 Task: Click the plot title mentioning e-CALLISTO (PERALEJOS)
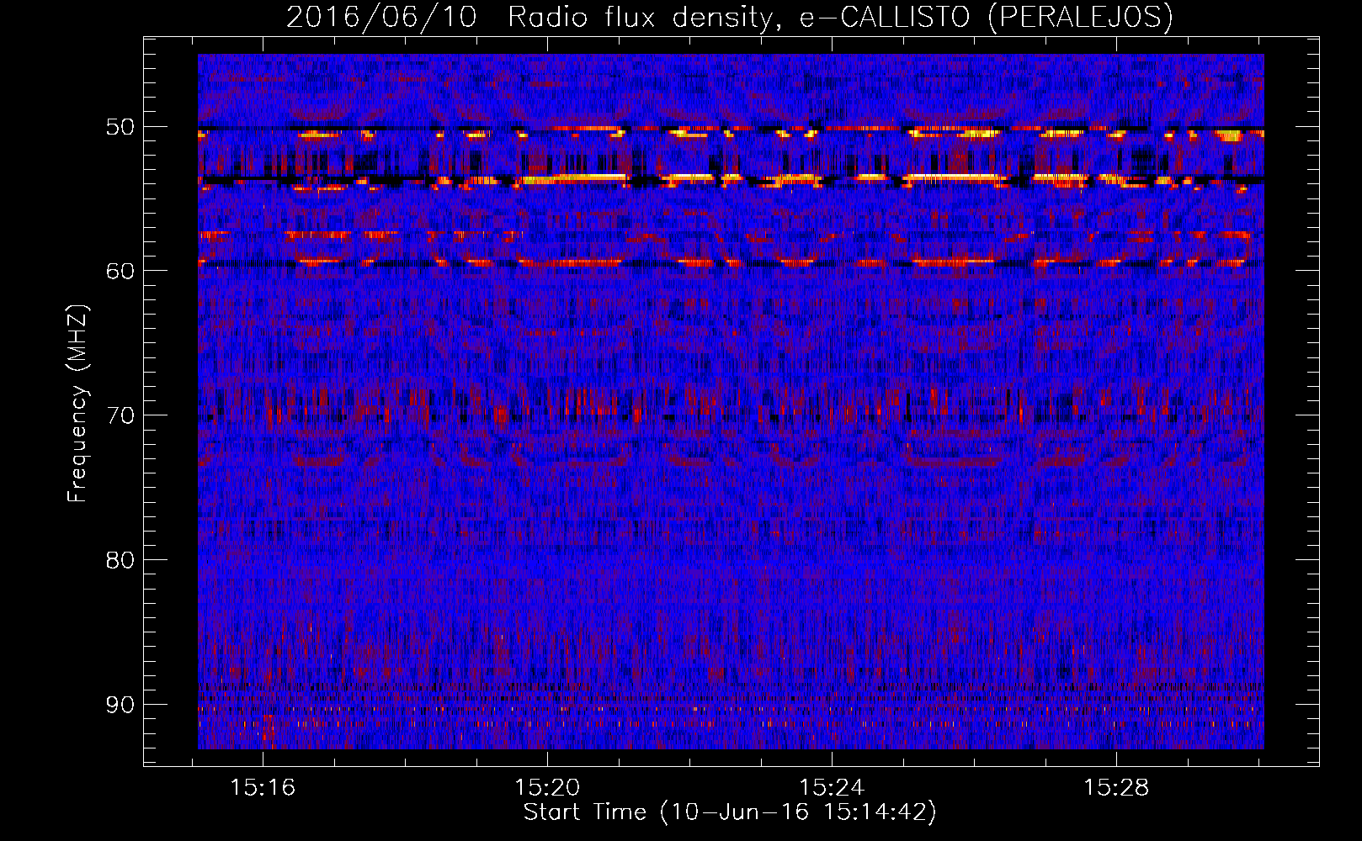[730, 17]
